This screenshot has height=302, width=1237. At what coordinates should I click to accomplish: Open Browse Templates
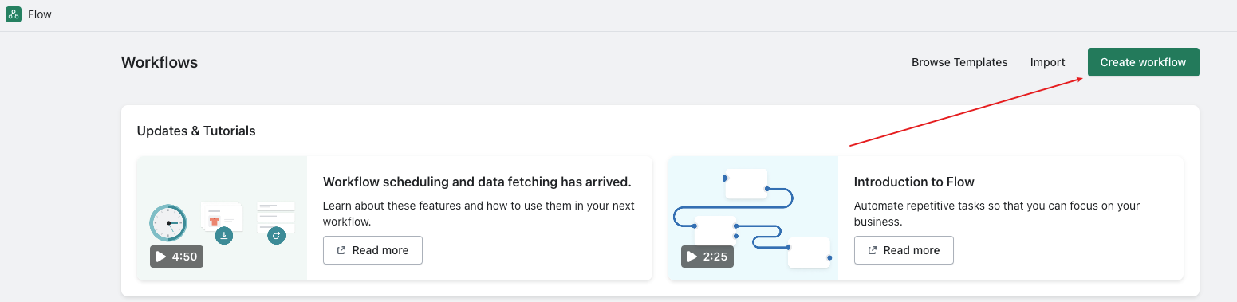(959, 62)
